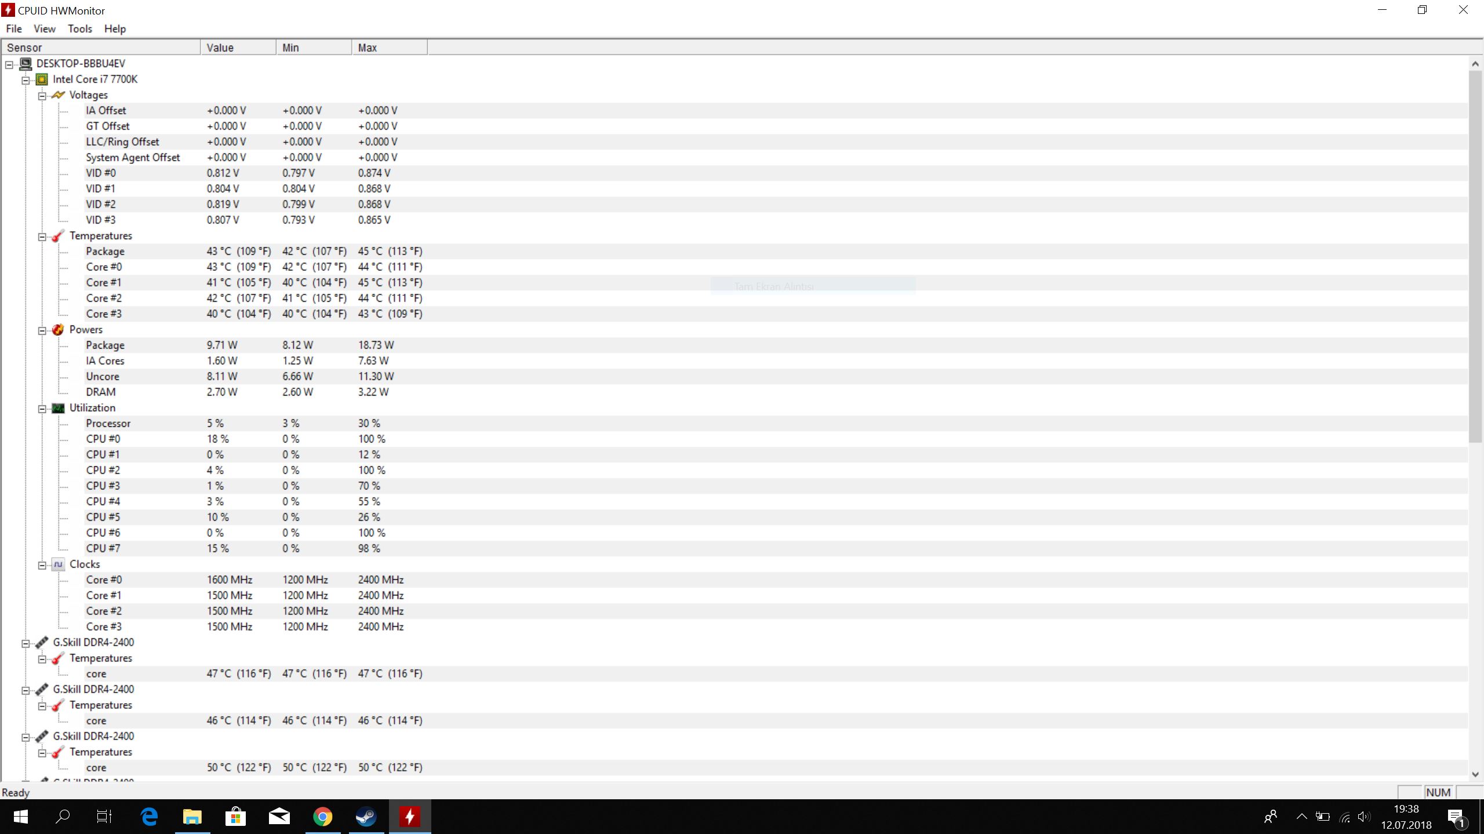The height and width of the screenshot is (834, 1484).
Task: Click the CPU Temperatures thermometer icon
Action: [x=58, y=236]
